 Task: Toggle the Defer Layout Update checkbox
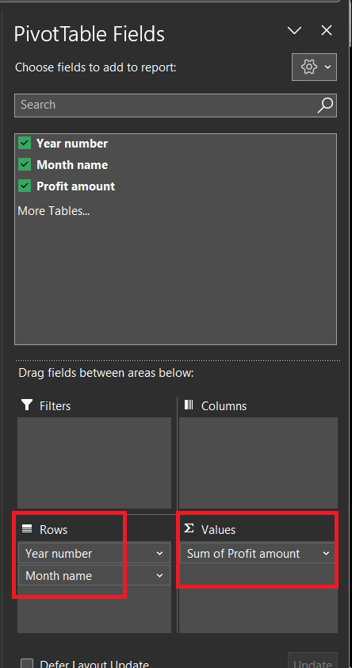click(x=27, y=664)
